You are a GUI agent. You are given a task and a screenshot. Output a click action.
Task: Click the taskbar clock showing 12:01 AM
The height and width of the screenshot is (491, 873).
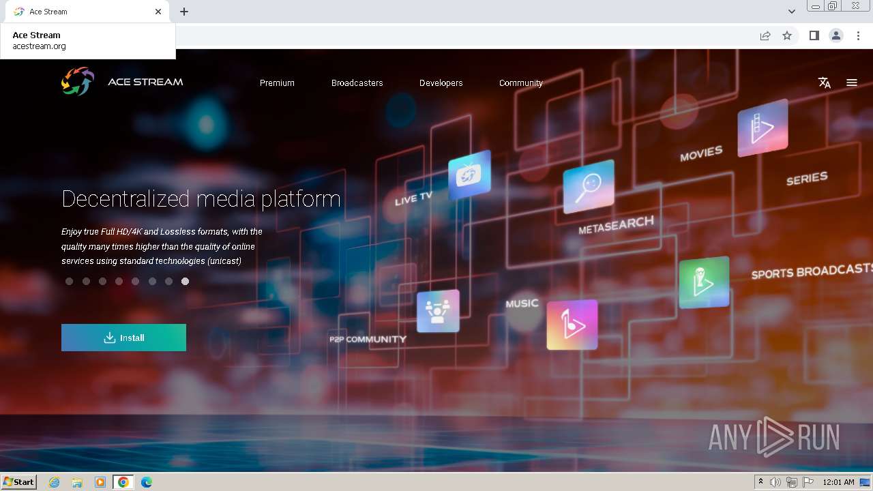pyautogui.click(x=838, y=482)
